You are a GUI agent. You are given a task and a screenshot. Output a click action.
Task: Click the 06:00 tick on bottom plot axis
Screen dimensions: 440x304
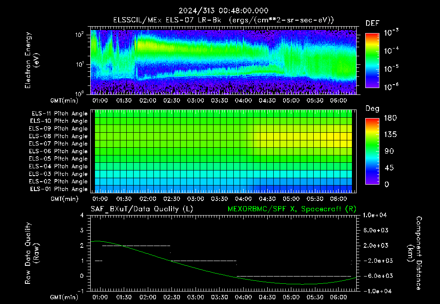(x=339, y=297)
